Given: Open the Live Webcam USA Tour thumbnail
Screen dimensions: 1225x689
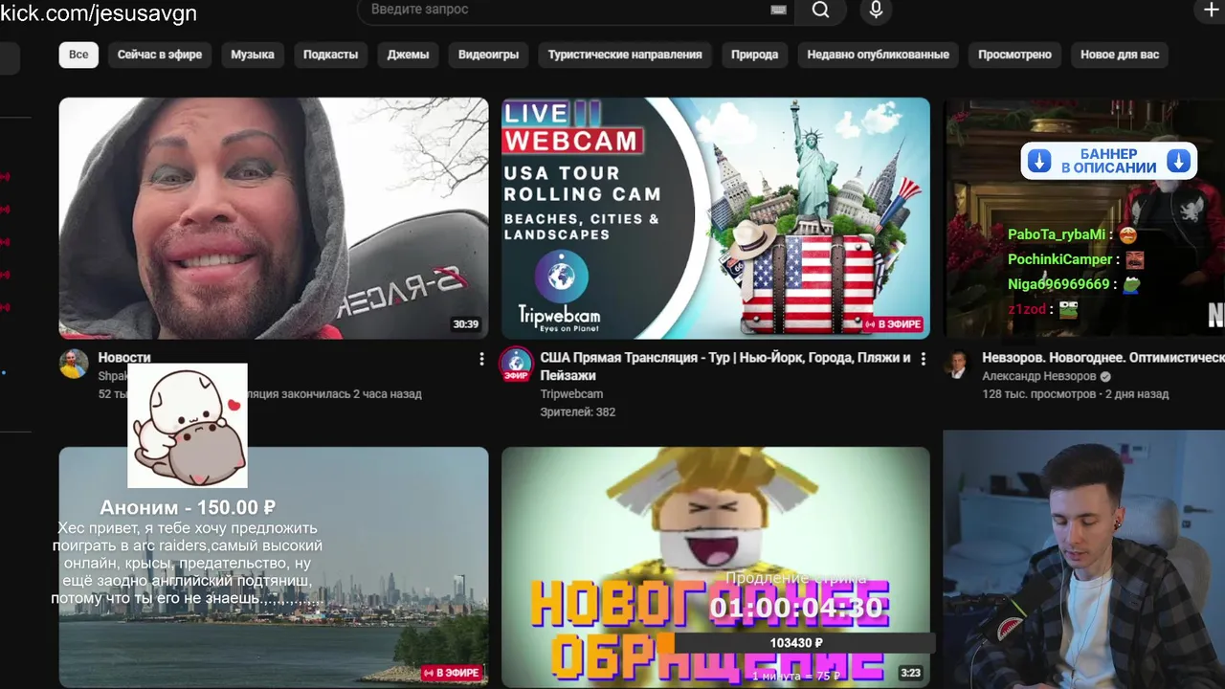Looking at the screenshot, I should (x=716, y=218).
